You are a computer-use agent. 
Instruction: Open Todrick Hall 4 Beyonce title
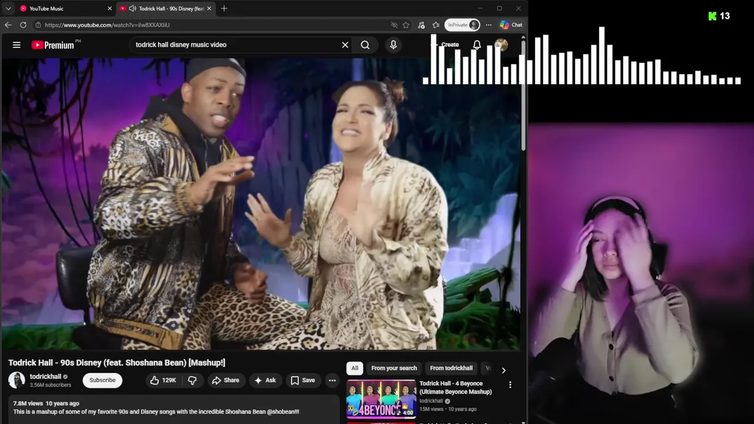pyautogui.click(x=455, y=387)
